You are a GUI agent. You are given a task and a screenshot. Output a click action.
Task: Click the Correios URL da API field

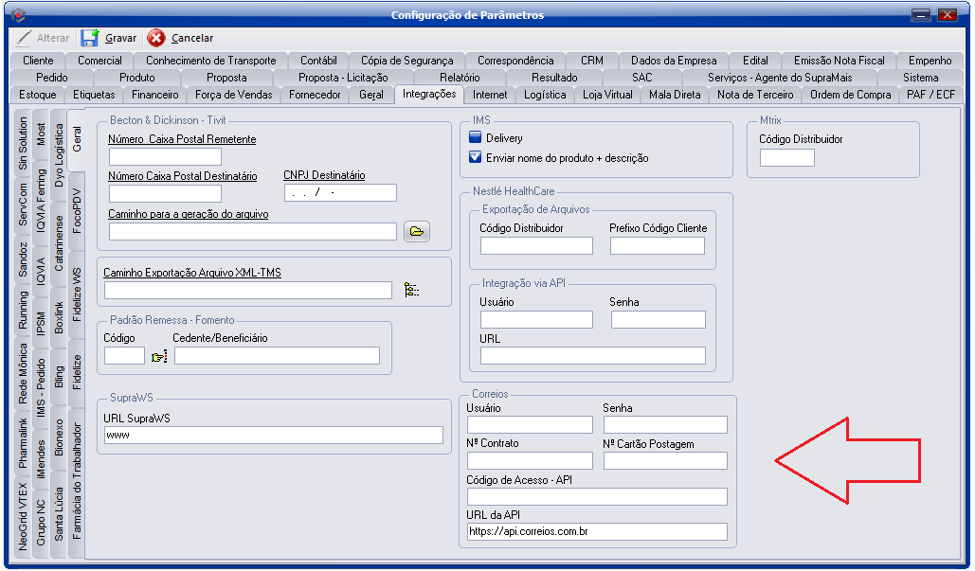pos(597,532)
